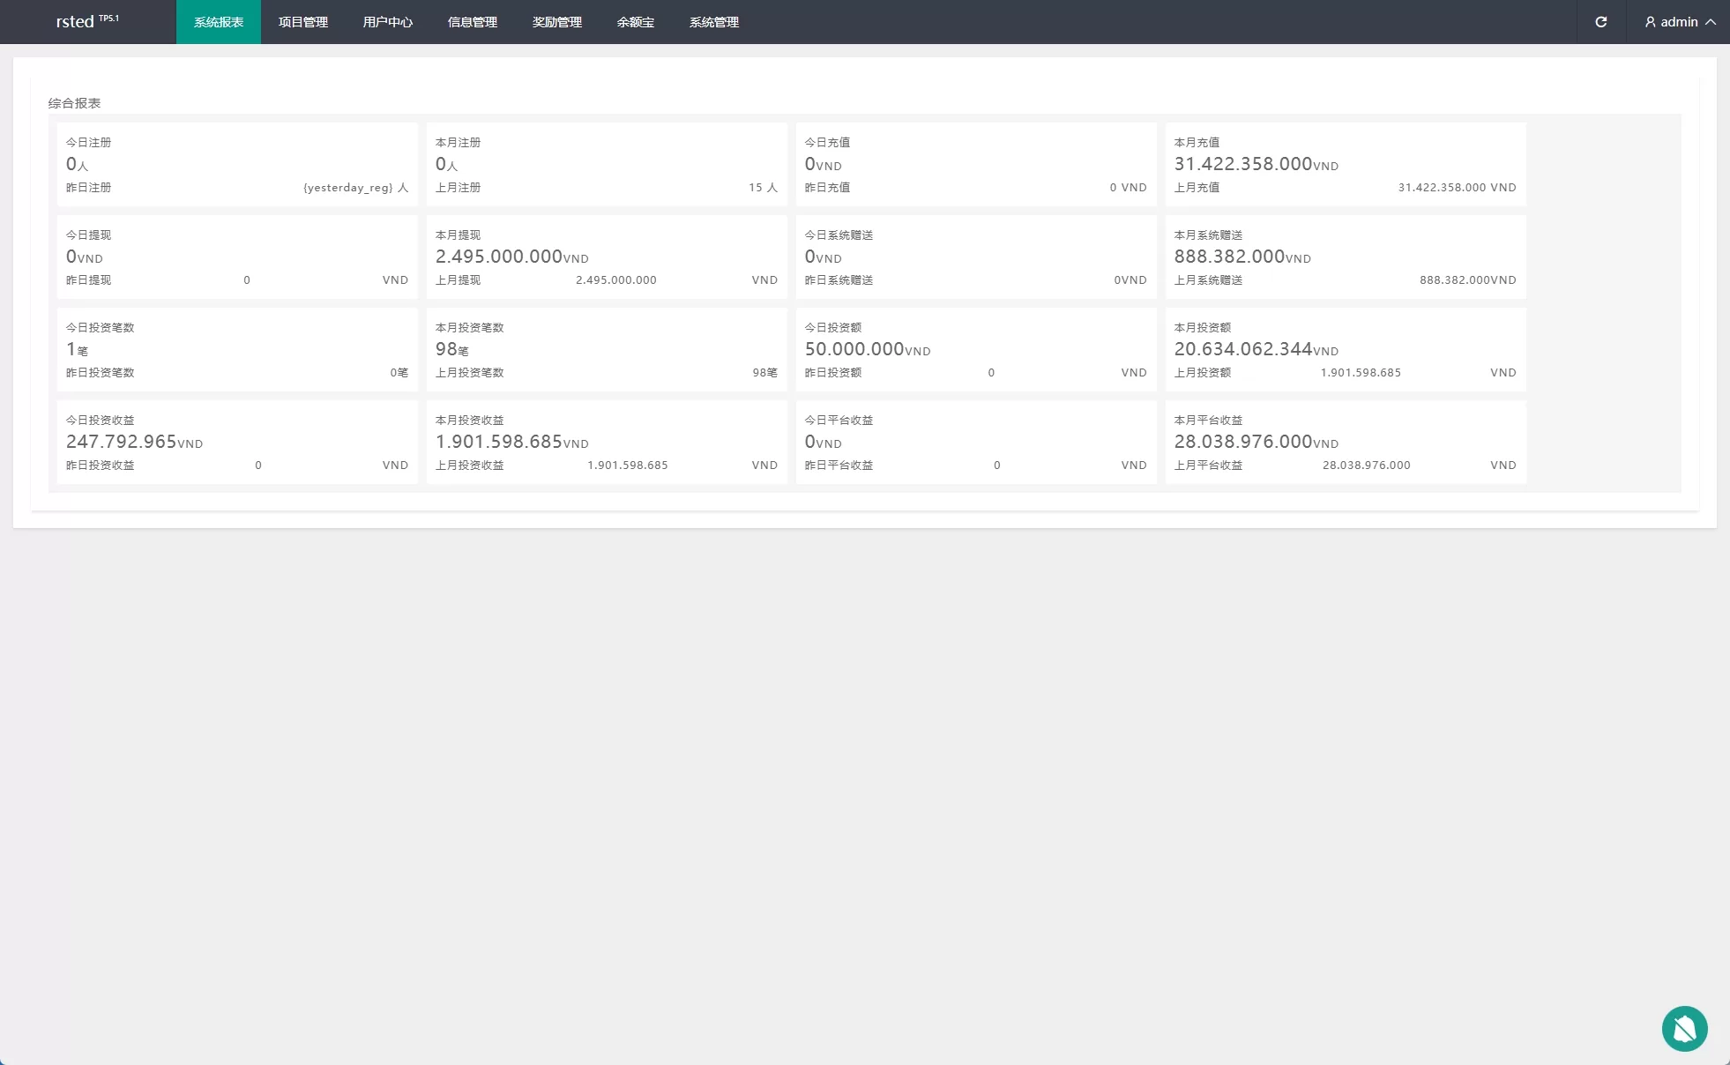
Task: Click the 综合报表 section heading
Action: 75,103
